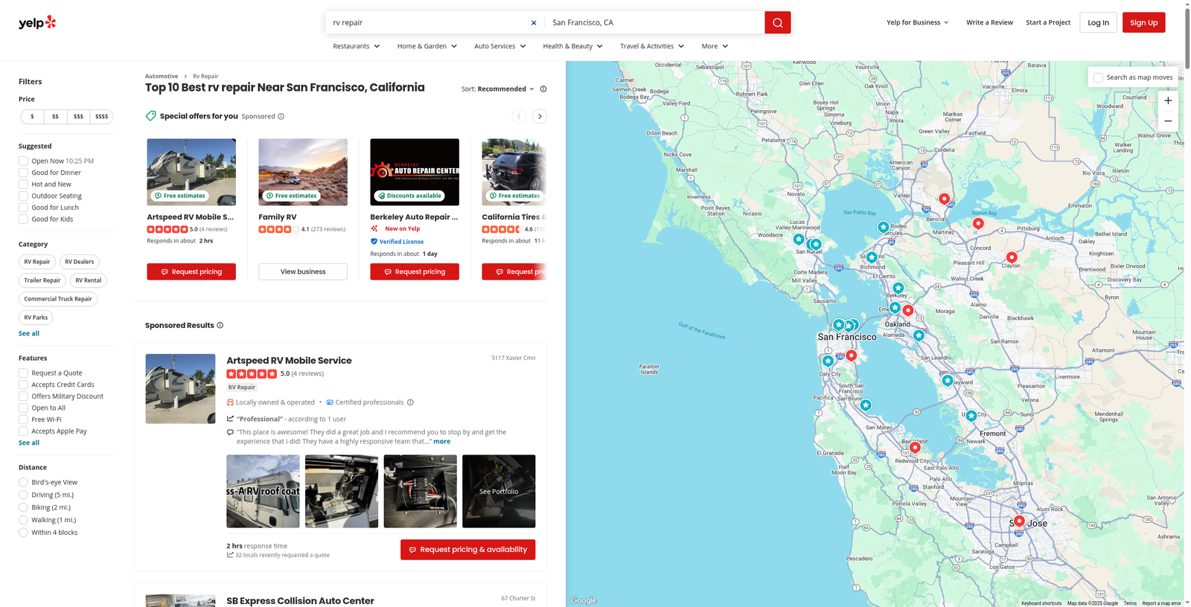This screenshot has width=1191, height=607.
Task: Select the Trailer Repair category chip
Action: tap(42, 280)
